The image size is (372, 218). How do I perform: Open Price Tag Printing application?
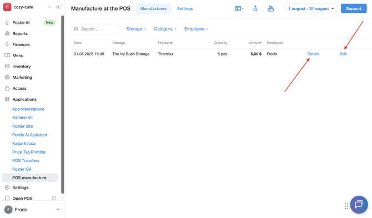[29, 152]
